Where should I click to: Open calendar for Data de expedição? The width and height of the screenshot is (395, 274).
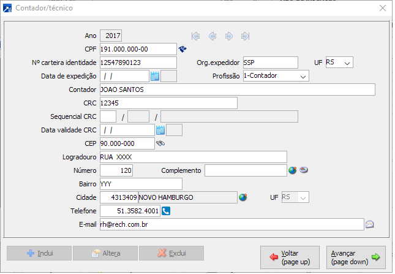click(x=155, y=76)
